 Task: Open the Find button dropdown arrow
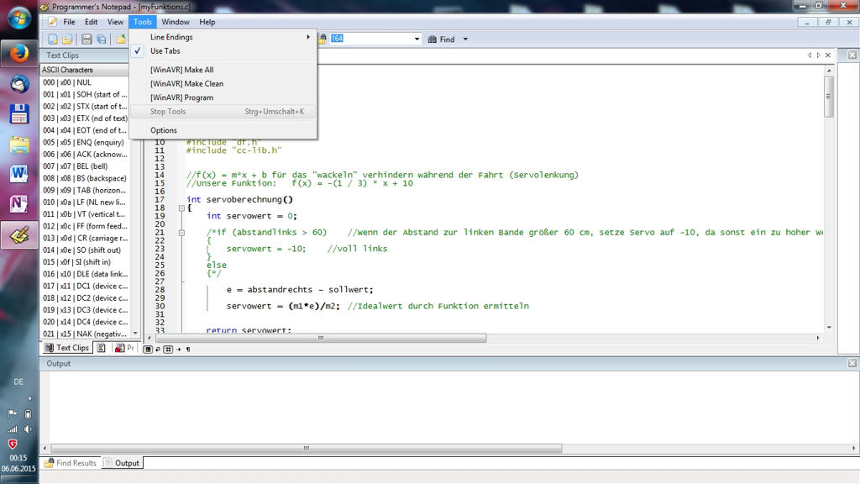pos(465,39)
